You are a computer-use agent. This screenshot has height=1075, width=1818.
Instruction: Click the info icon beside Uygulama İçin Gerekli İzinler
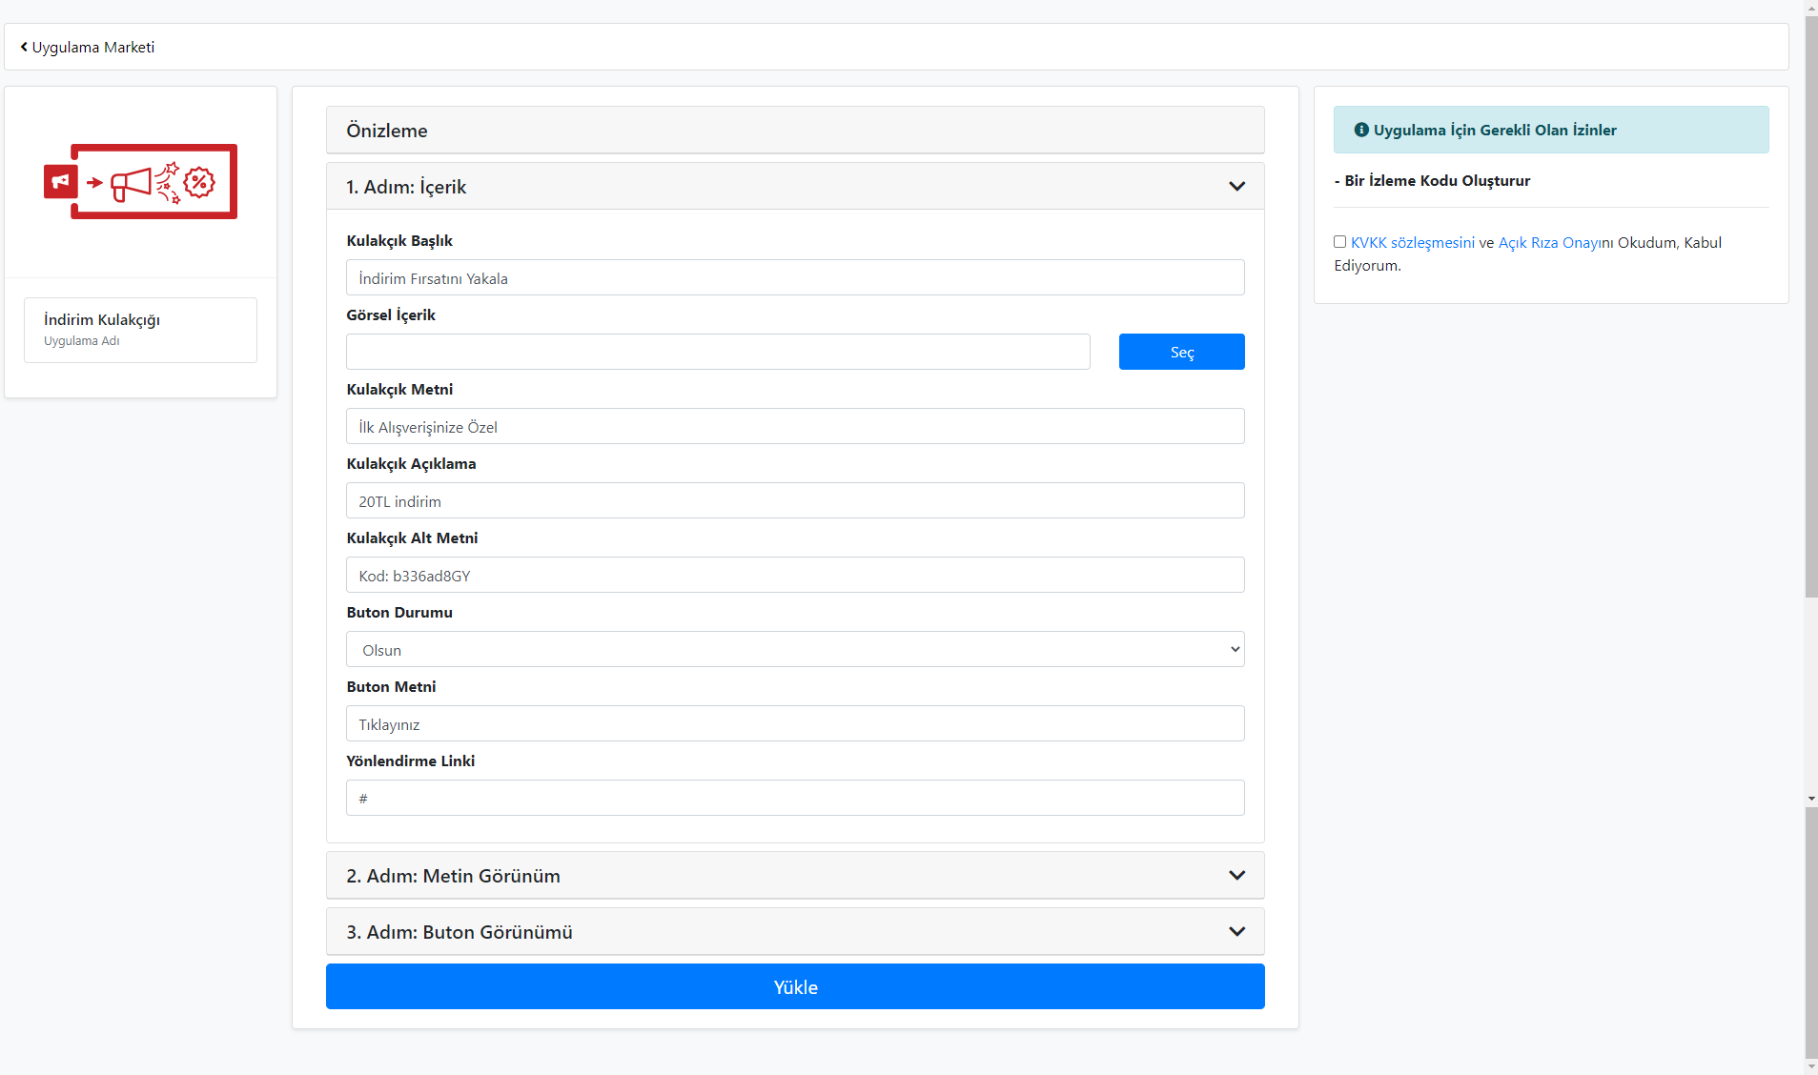point(1361,130)
